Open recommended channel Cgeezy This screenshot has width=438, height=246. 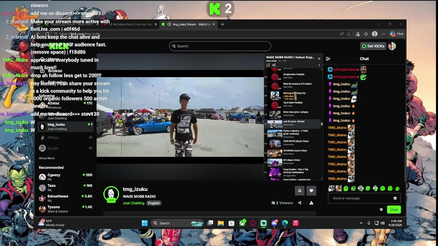coord(66,177)
